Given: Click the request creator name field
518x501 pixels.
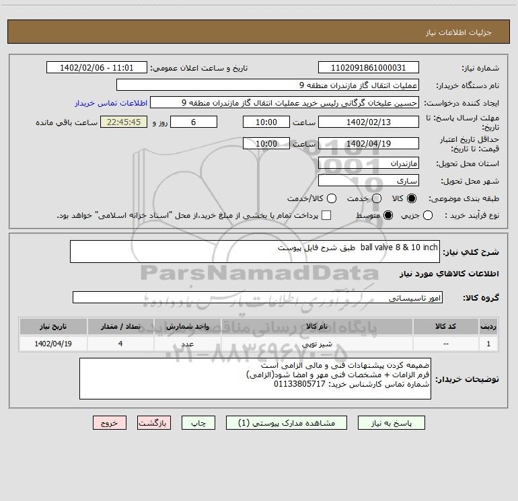Looking at the screenshot, I should (x=285, y=102).
